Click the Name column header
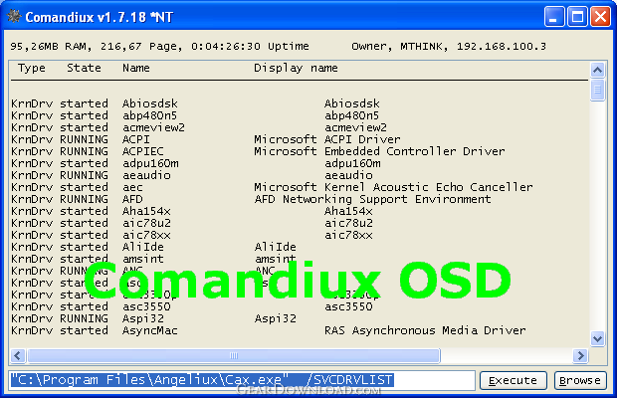617x398 pixels. pos(136,68)
